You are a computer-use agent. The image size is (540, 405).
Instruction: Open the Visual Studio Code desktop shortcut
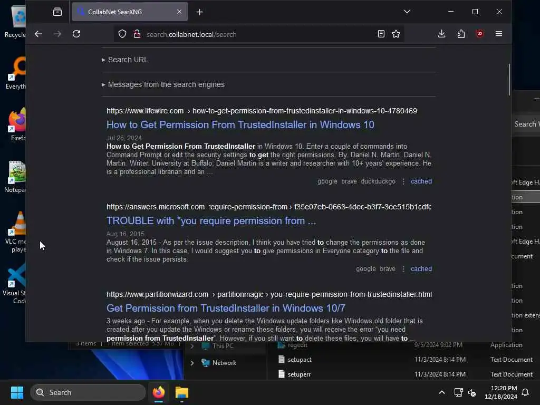(x=14, y=284)
